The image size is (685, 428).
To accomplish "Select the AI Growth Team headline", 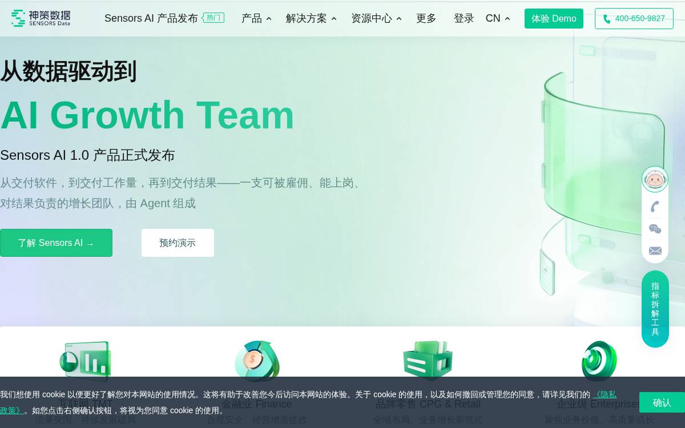I will click(147, 115).
